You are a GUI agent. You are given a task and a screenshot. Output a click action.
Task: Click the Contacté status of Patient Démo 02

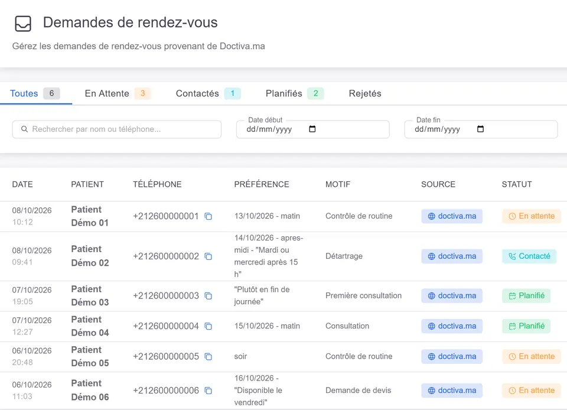(x=529, y=256)
